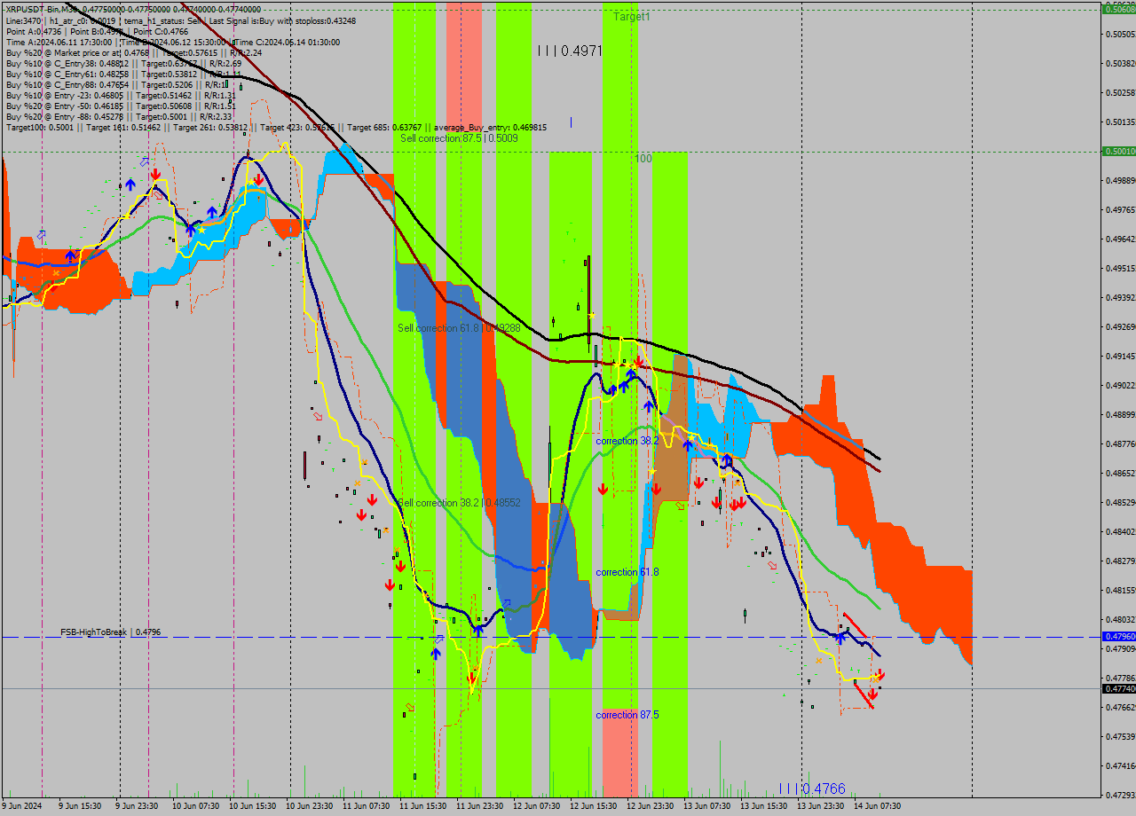
Task: Select the blue 'correction 61.8' label
Action: 627,572
